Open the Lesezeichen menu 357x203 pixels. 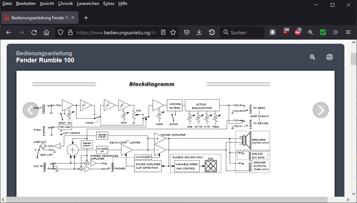tap(88, 3)
